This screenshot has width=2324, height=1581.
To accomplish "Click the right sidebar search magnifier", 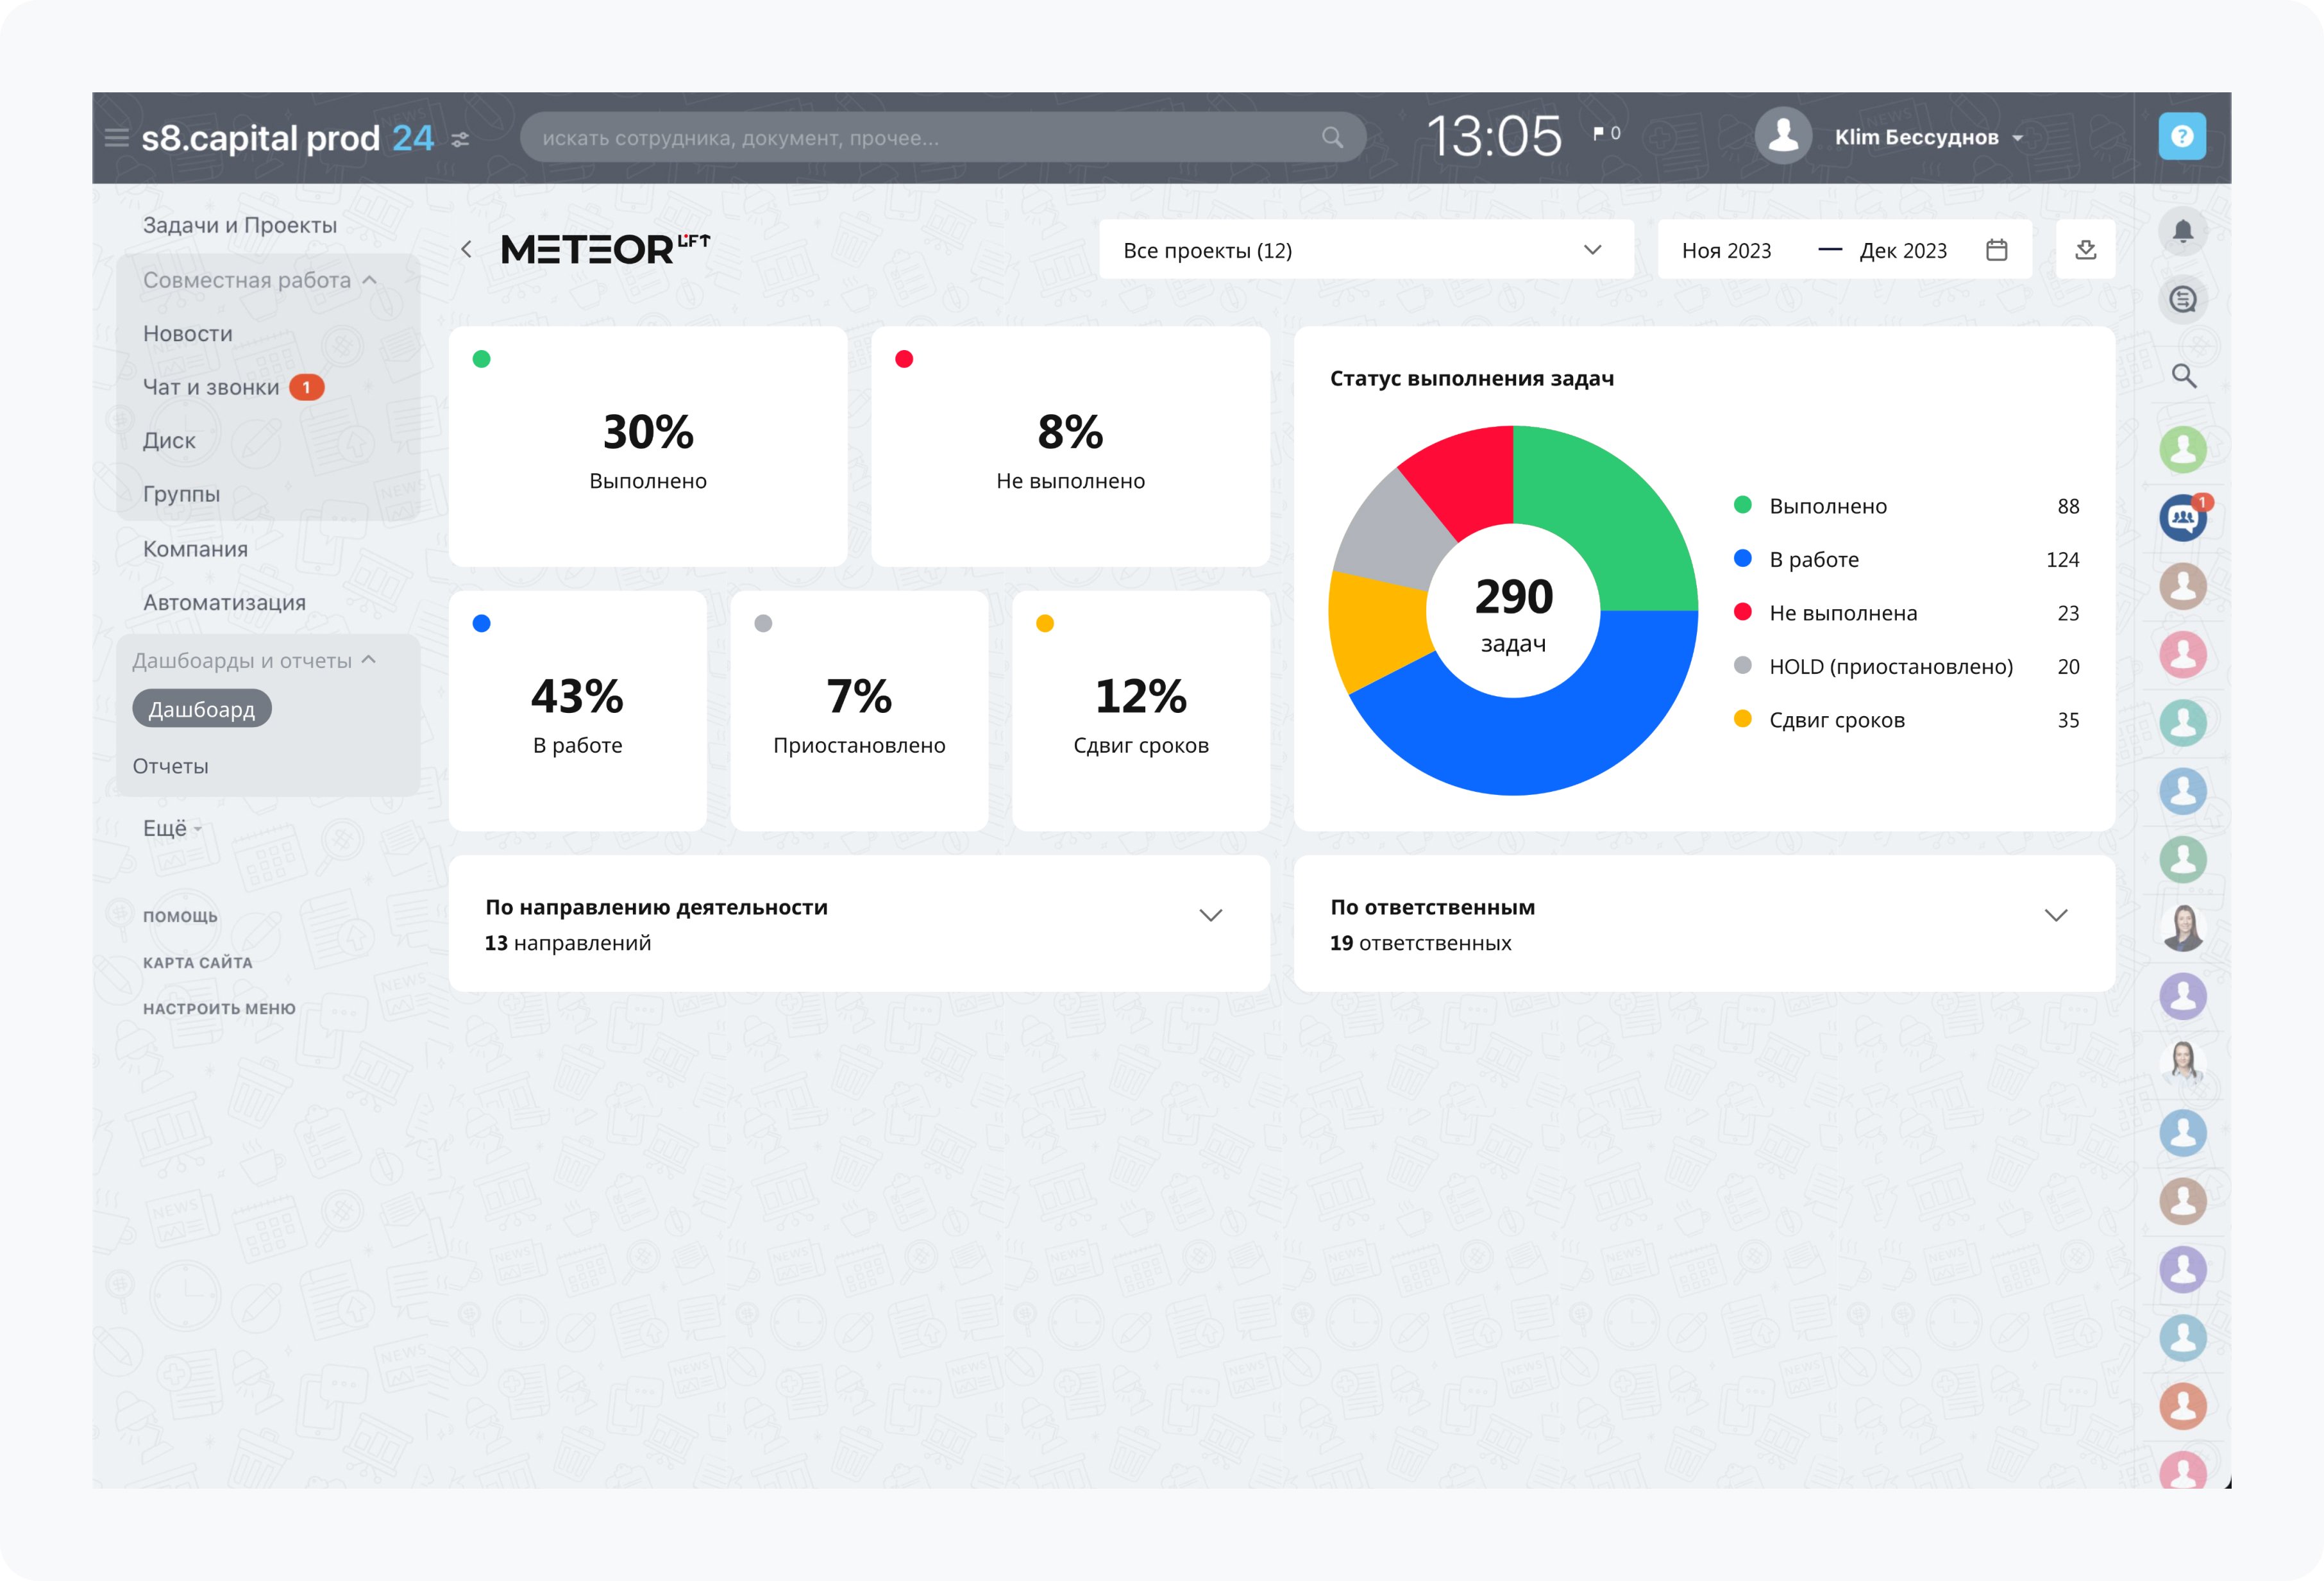I will pos(2183,376).
